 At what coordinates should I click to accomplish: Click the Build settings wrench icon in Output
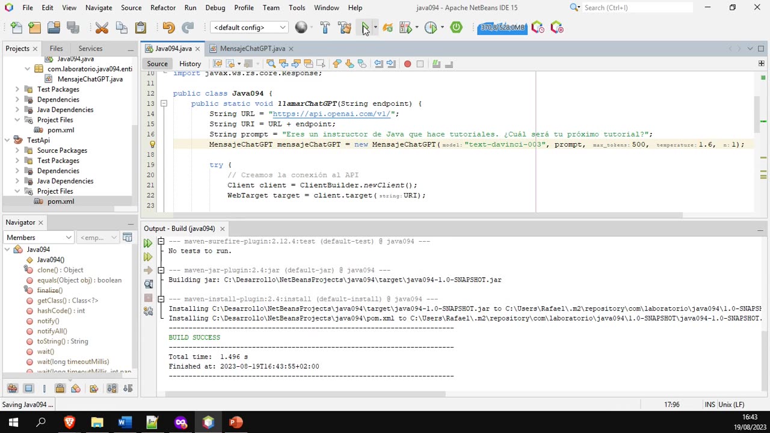pyautogui.click(x=148, y=311)
